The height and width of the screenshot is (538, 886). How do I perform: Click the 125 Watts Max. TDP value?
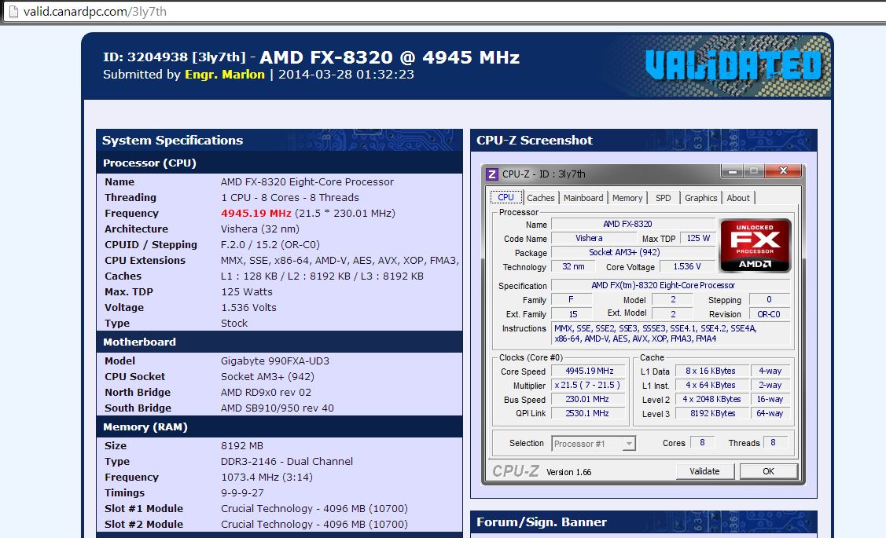coord(247,292)
